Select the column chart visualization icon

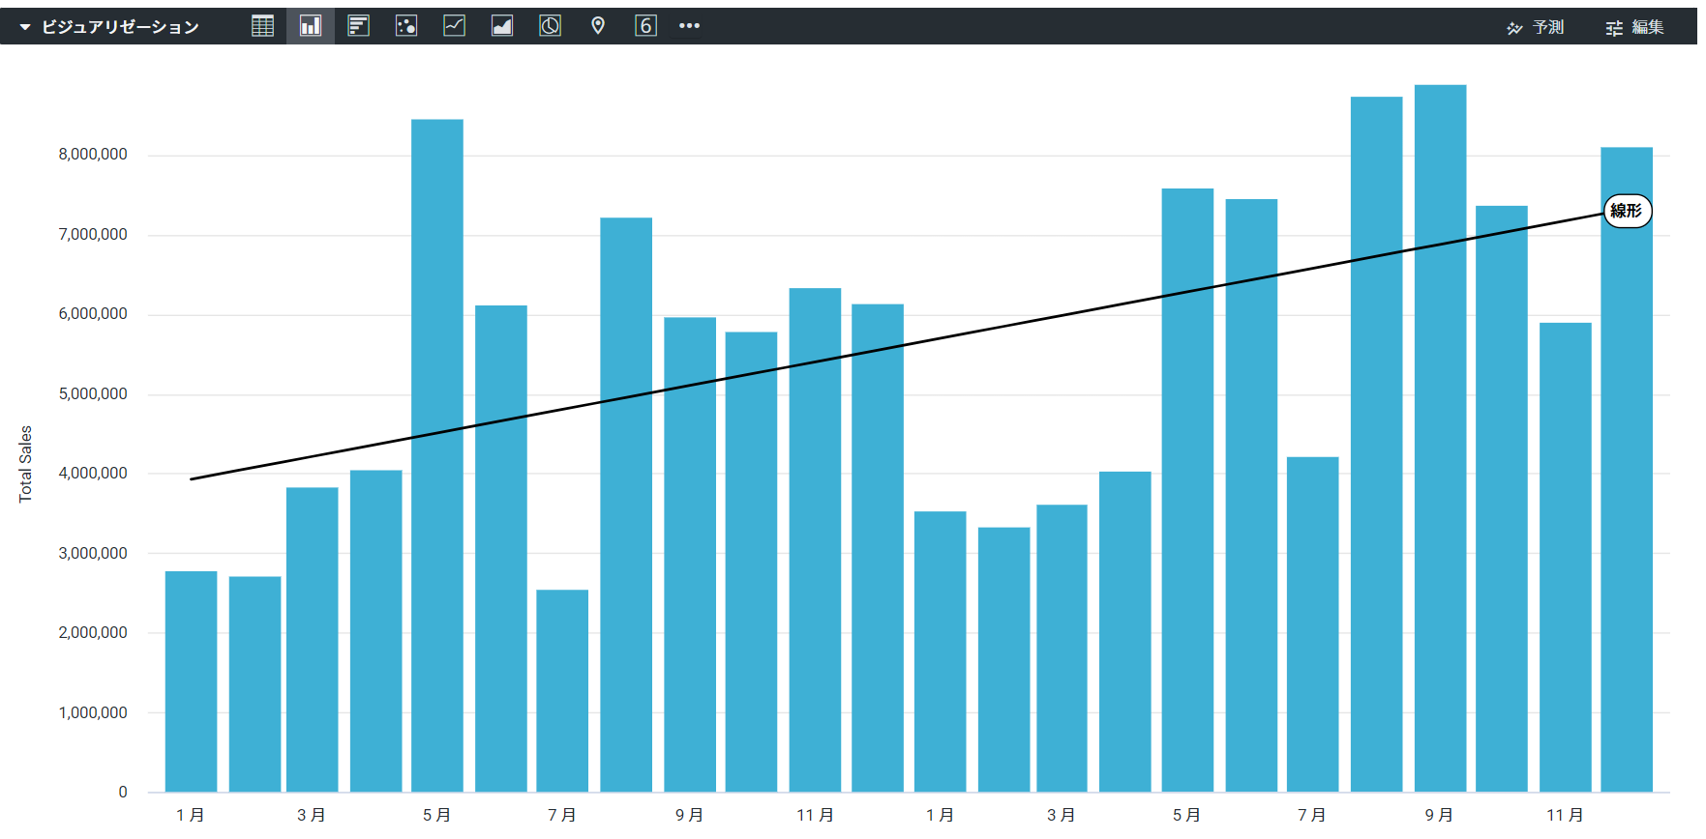pyautogui.click(x=311, y=26)
